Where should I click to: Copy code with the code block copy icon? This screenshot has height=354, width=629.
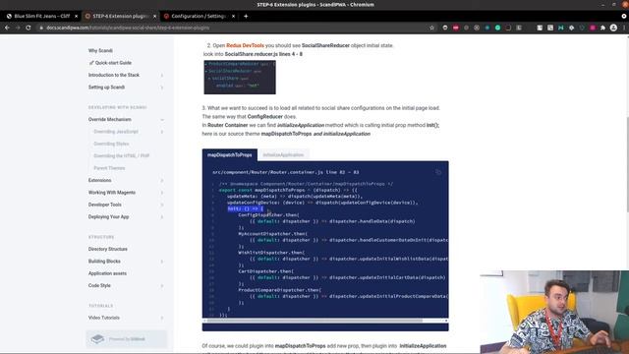(x=438, y=172)
